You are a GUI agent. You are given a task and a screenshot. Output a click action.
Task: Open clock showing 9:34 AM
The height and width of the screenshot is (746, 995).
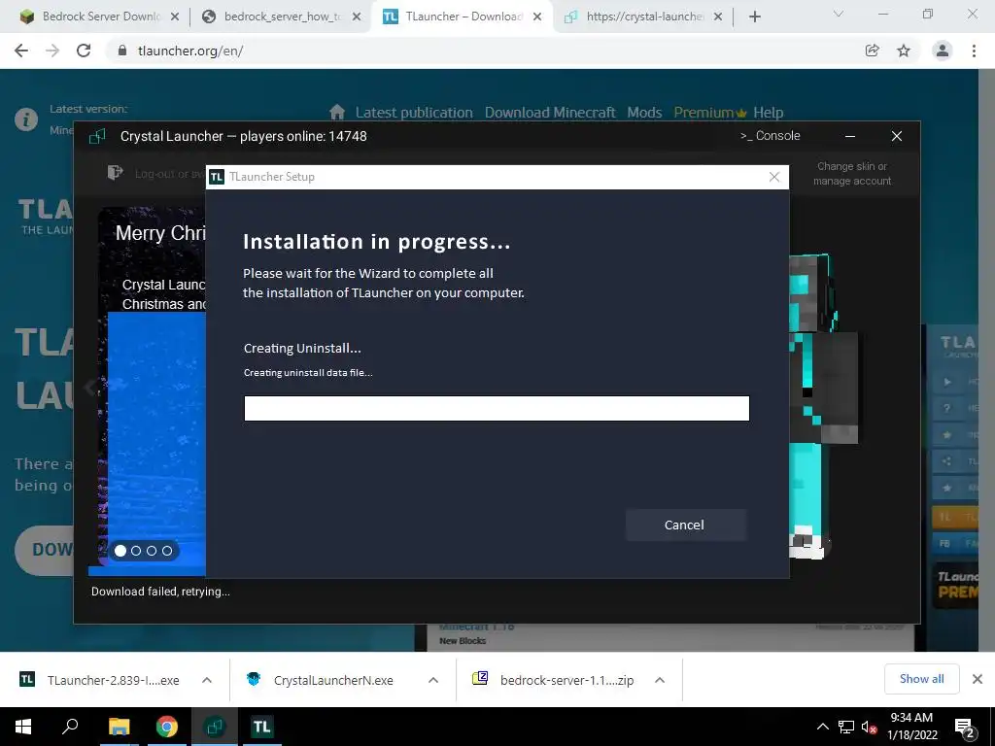click(911, 727)
